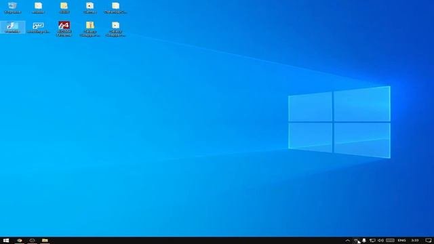Open the taskbar app beside the Start button
The width and height of the screenshot is (434, 244).
19,241
